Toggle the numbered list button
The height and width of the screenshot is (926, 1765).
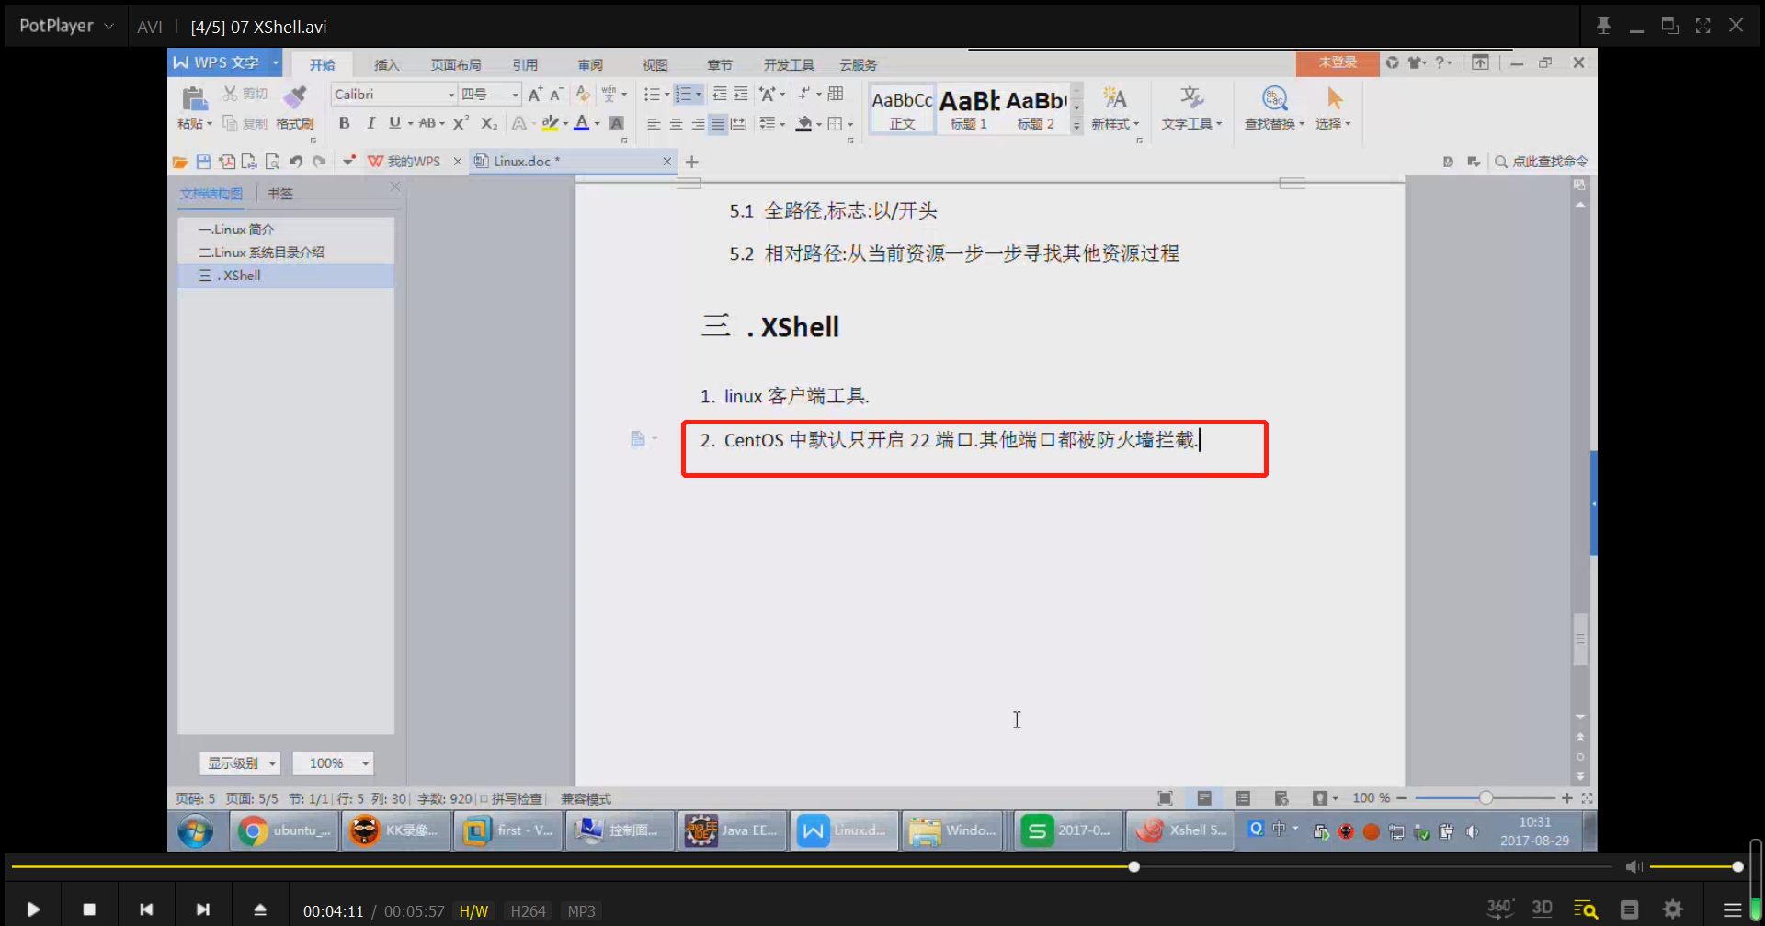[683, 95]
